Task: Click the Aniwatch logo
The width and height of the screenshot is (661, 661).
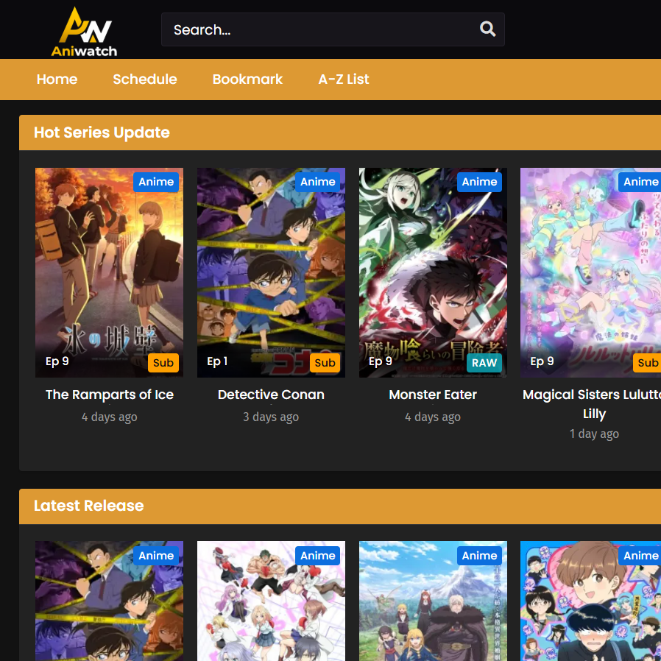Action: point(85,32)
